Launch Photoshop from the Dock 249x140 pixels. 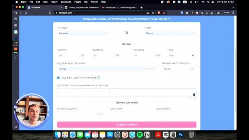[181, 135]
